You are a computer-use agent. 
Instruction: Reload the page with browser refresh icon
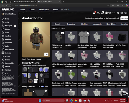tap(7, 5)
